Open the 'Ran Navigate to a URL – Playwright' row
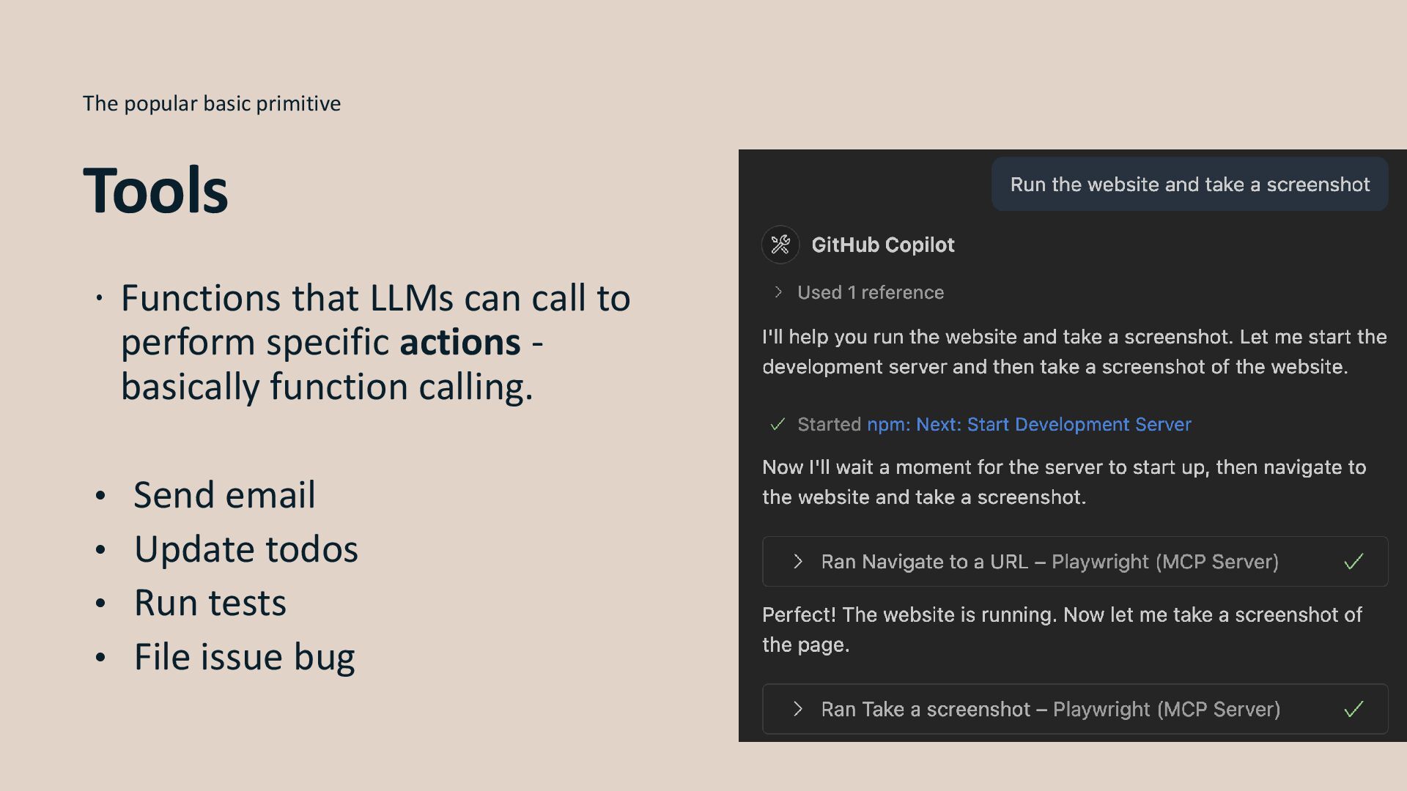 tap(1075, 562)
